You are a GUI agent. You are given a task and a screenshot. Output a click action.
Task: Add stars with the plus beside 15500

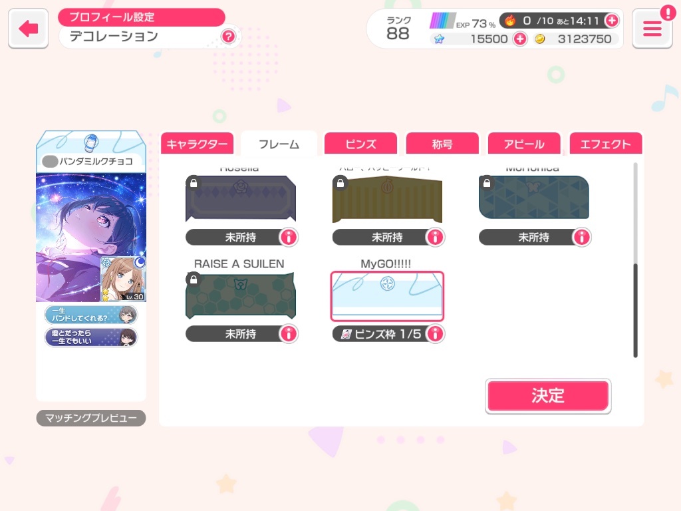(x=520, y=39)
